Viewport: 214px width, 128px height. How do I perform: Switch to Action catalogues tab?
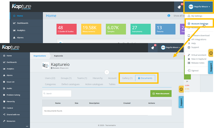coord(94,84)
